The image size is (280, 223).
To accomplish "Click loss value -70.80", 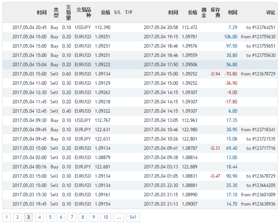I will pos(231,74).
